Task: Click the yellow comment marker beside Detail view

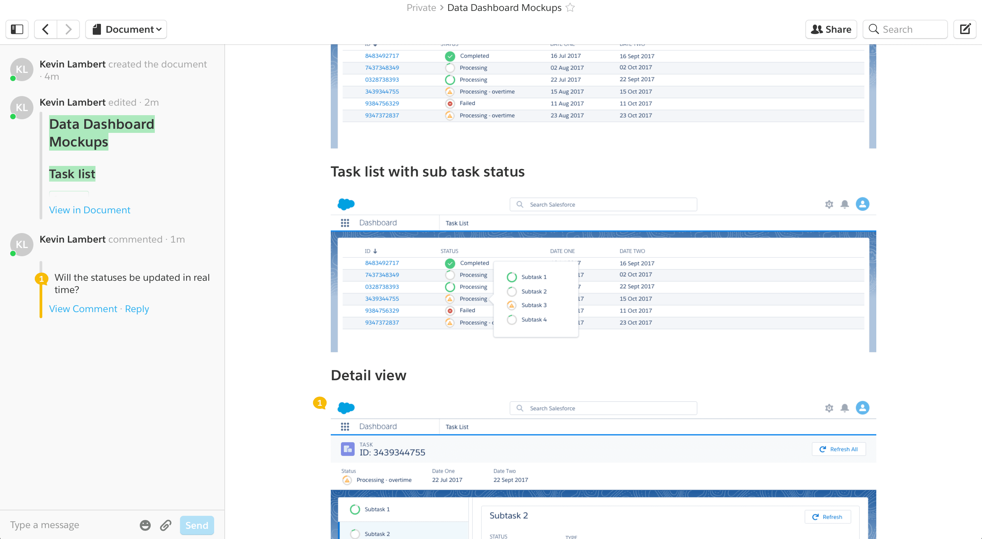Action: [x=319, y=403]
